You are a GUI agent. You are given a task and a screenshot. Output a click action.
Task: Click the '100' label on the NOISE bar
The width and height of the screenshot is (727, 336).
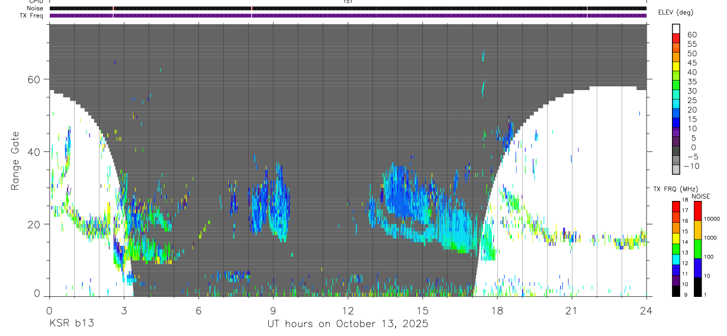click(710, 257)
